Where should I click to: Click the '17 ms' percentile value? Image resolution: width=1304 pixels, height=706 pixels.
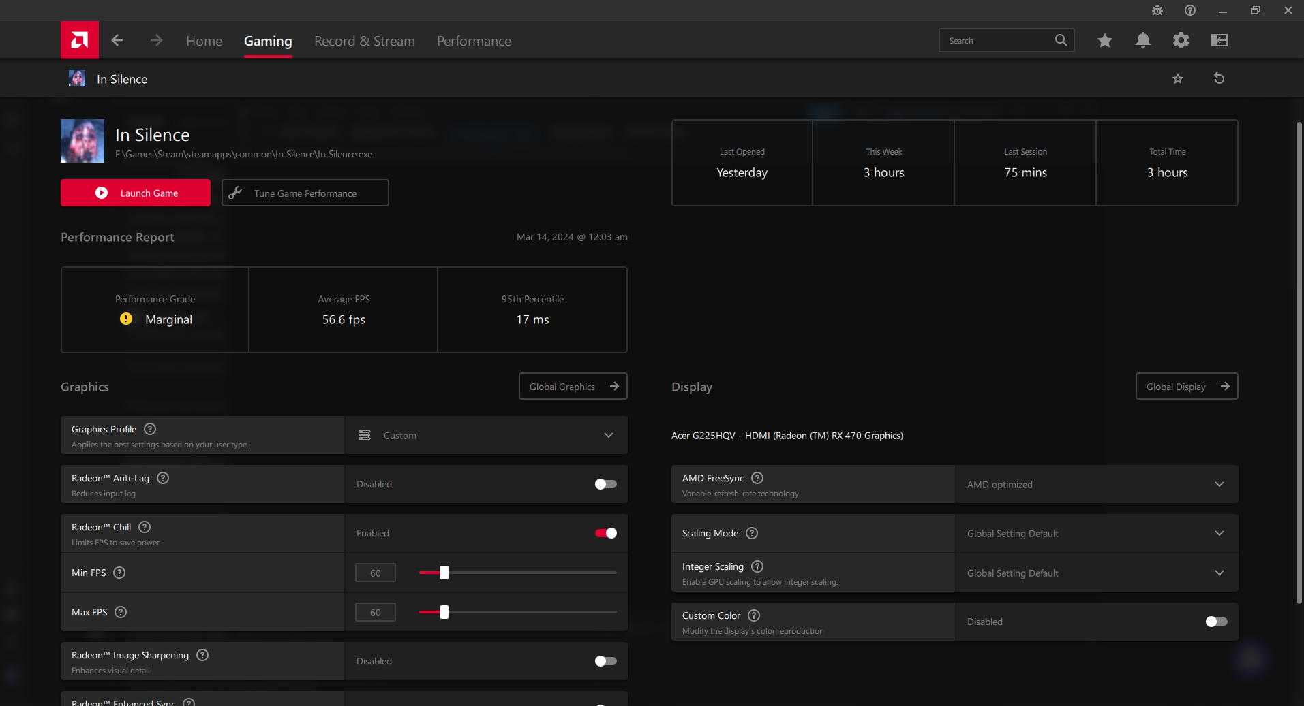click(x=532, y=319)
